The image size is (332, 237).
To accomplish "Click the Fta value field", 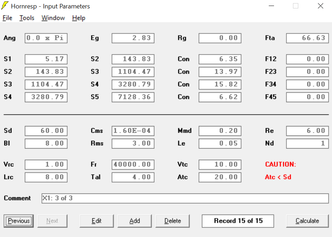I will [307, 38].
